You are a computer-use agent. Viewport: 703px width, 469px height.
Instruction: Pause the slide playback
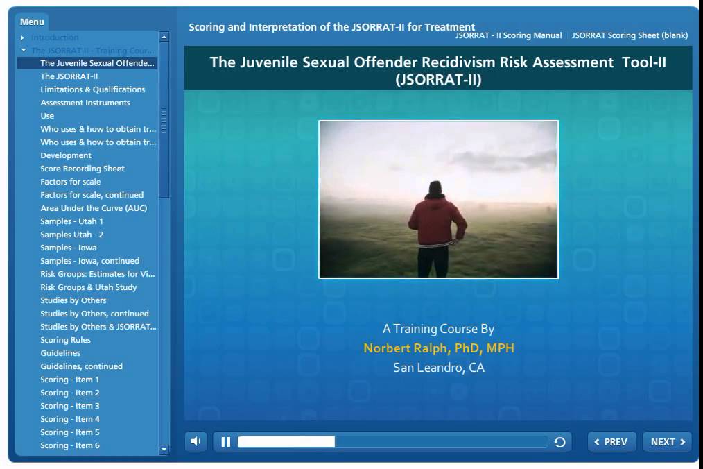[x=226, y=442]
